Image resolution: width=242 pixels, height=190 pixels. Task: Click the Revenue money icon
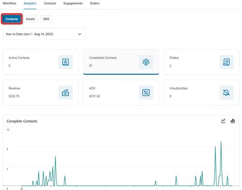click(x=65, y=93)
